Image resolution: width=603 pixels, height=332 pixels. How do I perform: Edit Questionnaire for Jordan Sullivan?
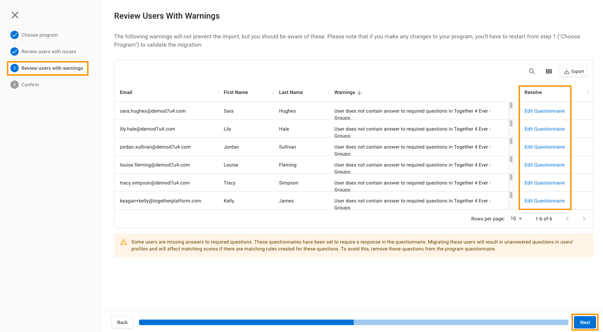(x=544, y=147)
